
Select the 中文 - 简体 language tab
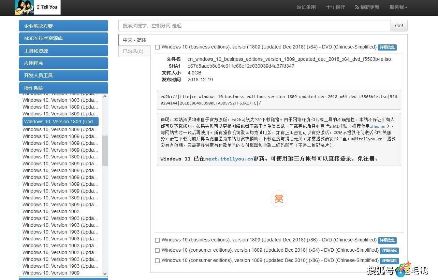pos(135,40)
